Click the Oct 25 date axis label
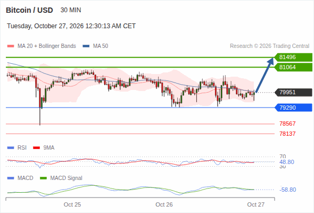 click(72, 204)
